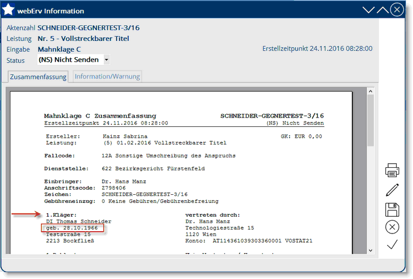Click Erstellzeitpunkt 24.11.2016 08:28:00 in header
The height and width of the screenshot is (279, 413).
tap(317, 48)
